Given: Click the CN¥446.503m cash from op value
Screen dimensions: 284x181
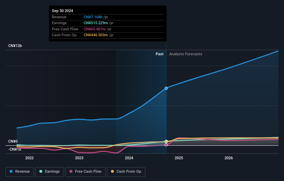Looking at the screenshot, I should pos(95,35).
